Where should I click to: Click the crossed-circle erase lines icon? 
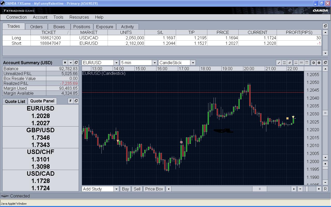pyautogui.click(x=290, y=63)
